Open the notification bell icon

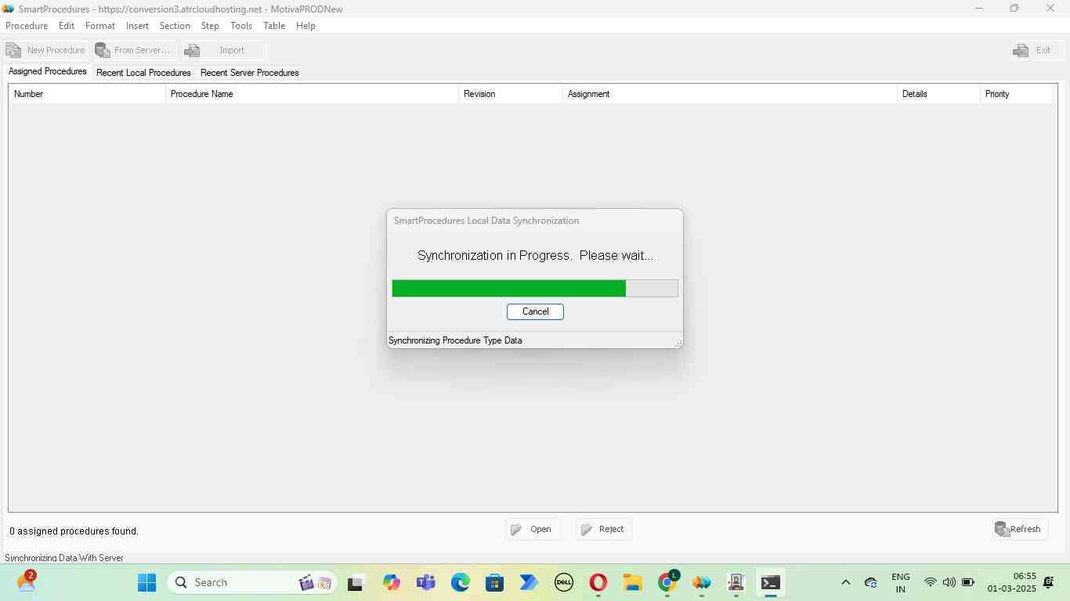pos(1049,582)
